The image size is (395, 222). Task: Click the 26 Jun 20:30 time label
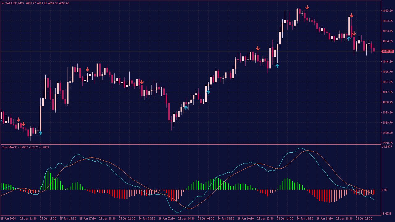(344, 219)
